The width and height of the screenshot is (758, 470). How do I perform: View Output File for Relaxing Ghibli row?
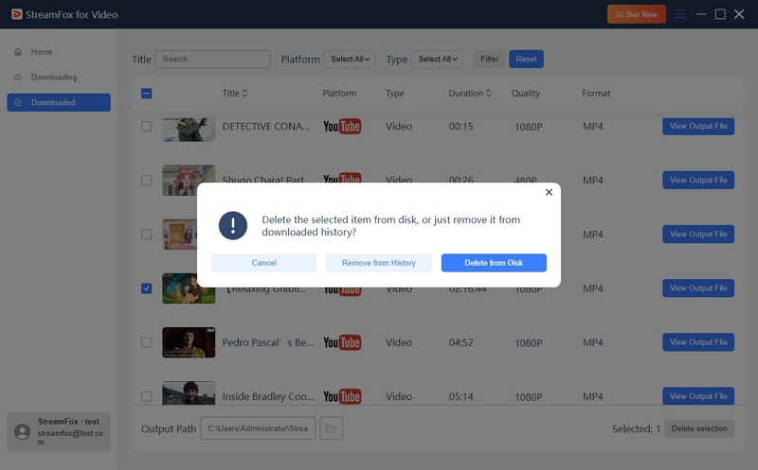[698, 288]
